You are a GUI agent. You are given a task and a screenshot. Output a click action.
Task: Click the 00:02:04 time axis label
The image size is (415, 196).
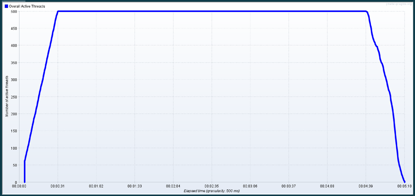coord(173,186)
